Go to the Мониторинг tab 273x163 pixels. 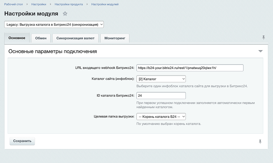[x=115, y=38]
